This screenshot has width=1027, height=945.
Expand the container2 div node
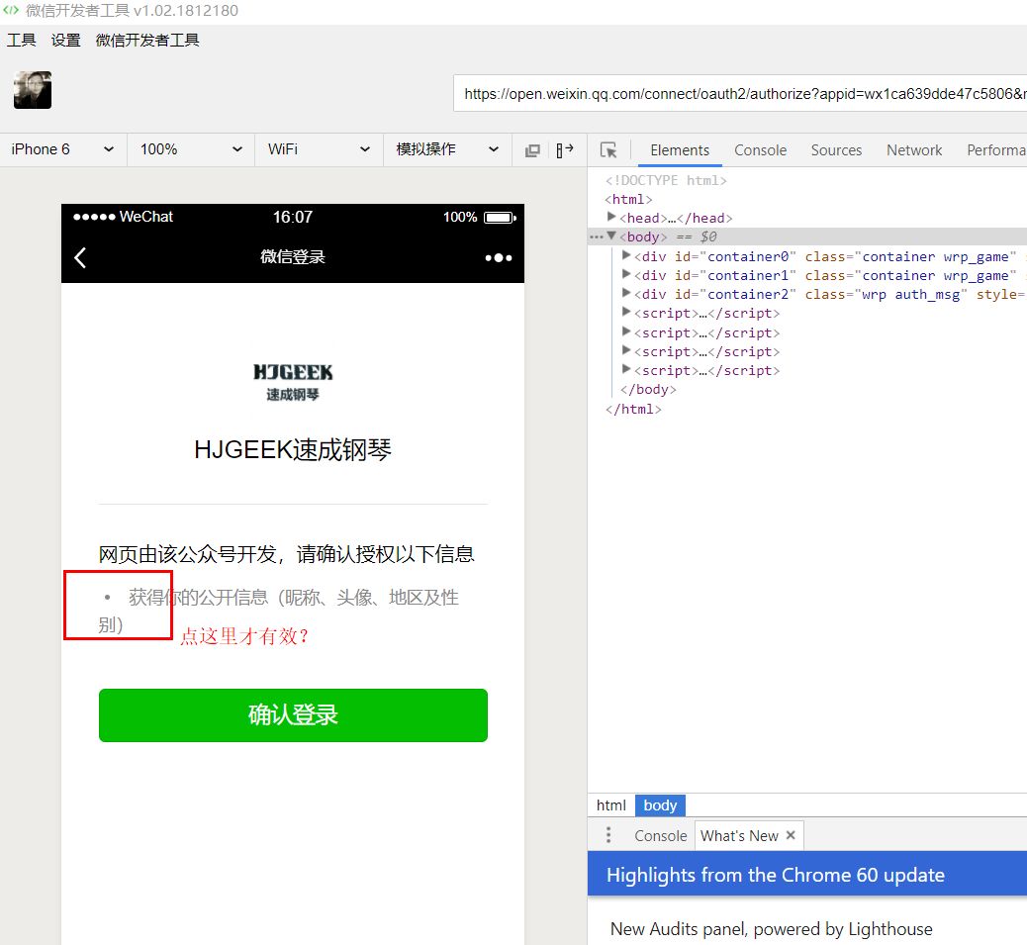(x=626, y=293)
